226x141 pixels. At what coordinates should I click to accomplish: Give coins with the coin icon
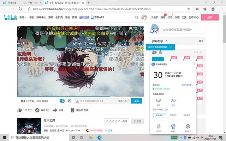(37, 110)
